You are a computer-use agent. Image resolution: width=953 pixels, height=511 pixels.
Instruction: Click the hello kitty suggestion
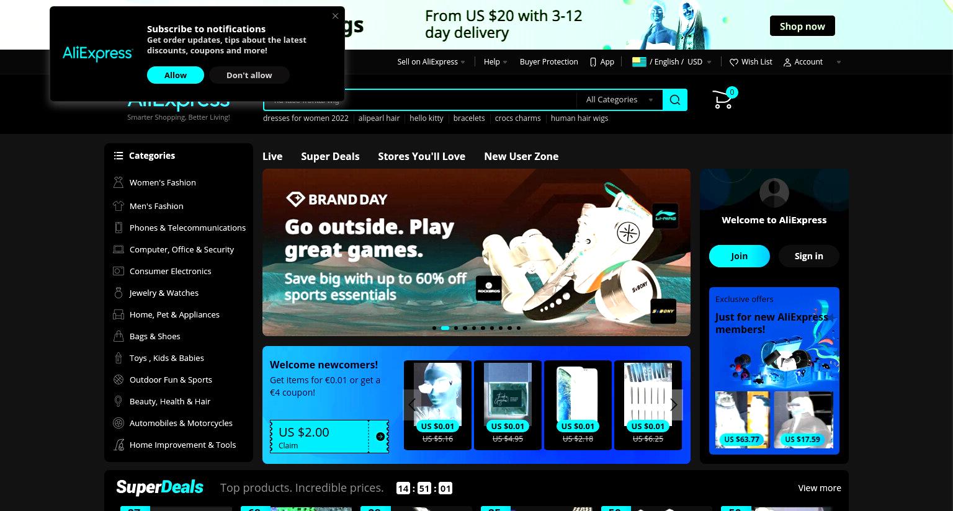pyautogui.click(x=426, y=118)
